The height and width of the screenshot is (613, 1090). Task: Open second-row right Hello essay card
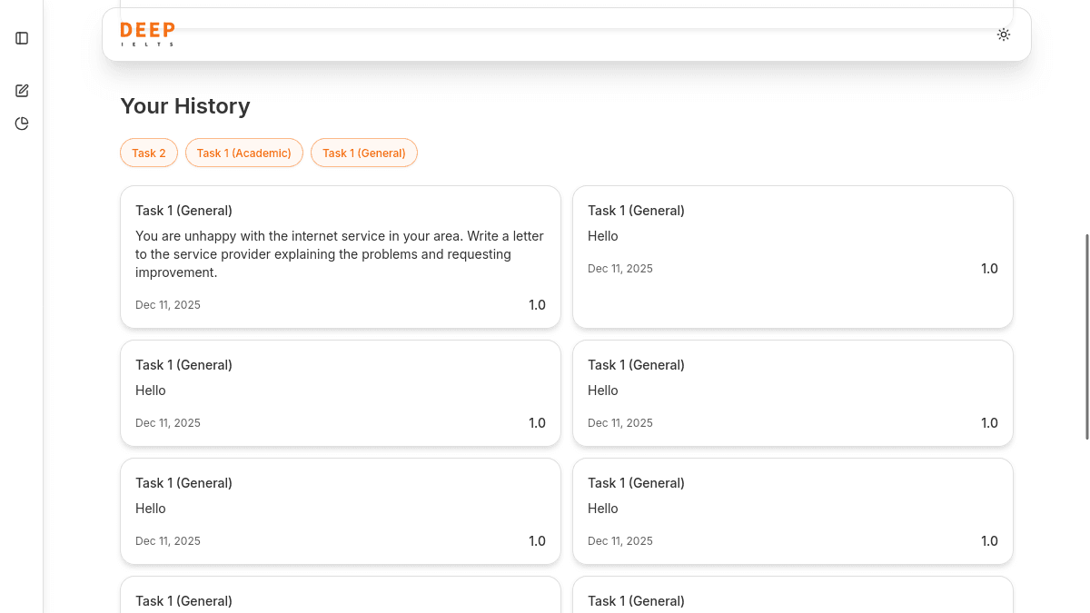pos(792,392)
